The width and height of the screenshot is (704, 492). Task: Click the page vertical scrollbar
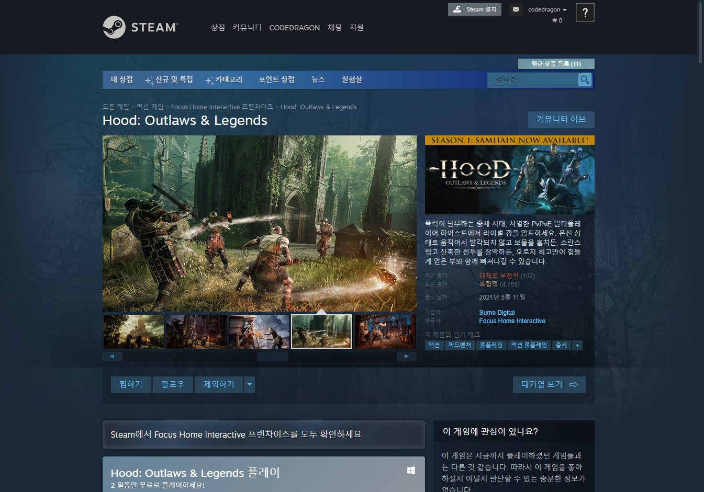[700, 32]
